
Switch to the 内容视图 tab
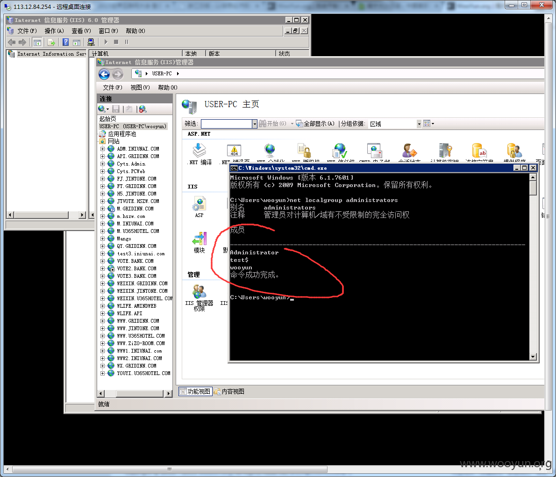tap(229, 391)
